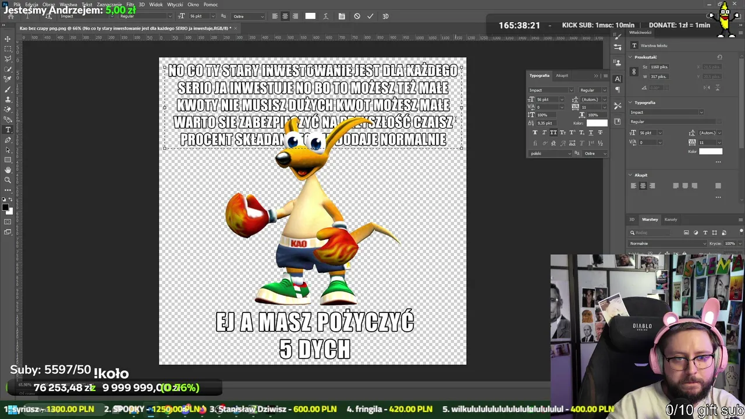
Task: Switch to the Akapit tab
Action: [562, 76]
